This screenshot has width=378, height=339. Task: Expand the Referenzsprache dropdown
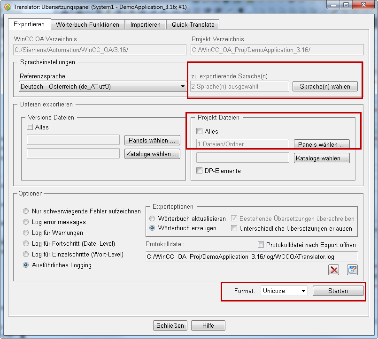(103, 86)
